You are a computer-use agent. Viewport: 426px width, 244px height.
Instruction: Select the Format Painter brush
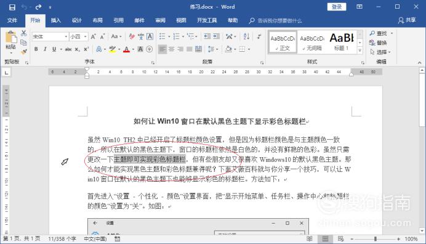(x=24, y=51)
